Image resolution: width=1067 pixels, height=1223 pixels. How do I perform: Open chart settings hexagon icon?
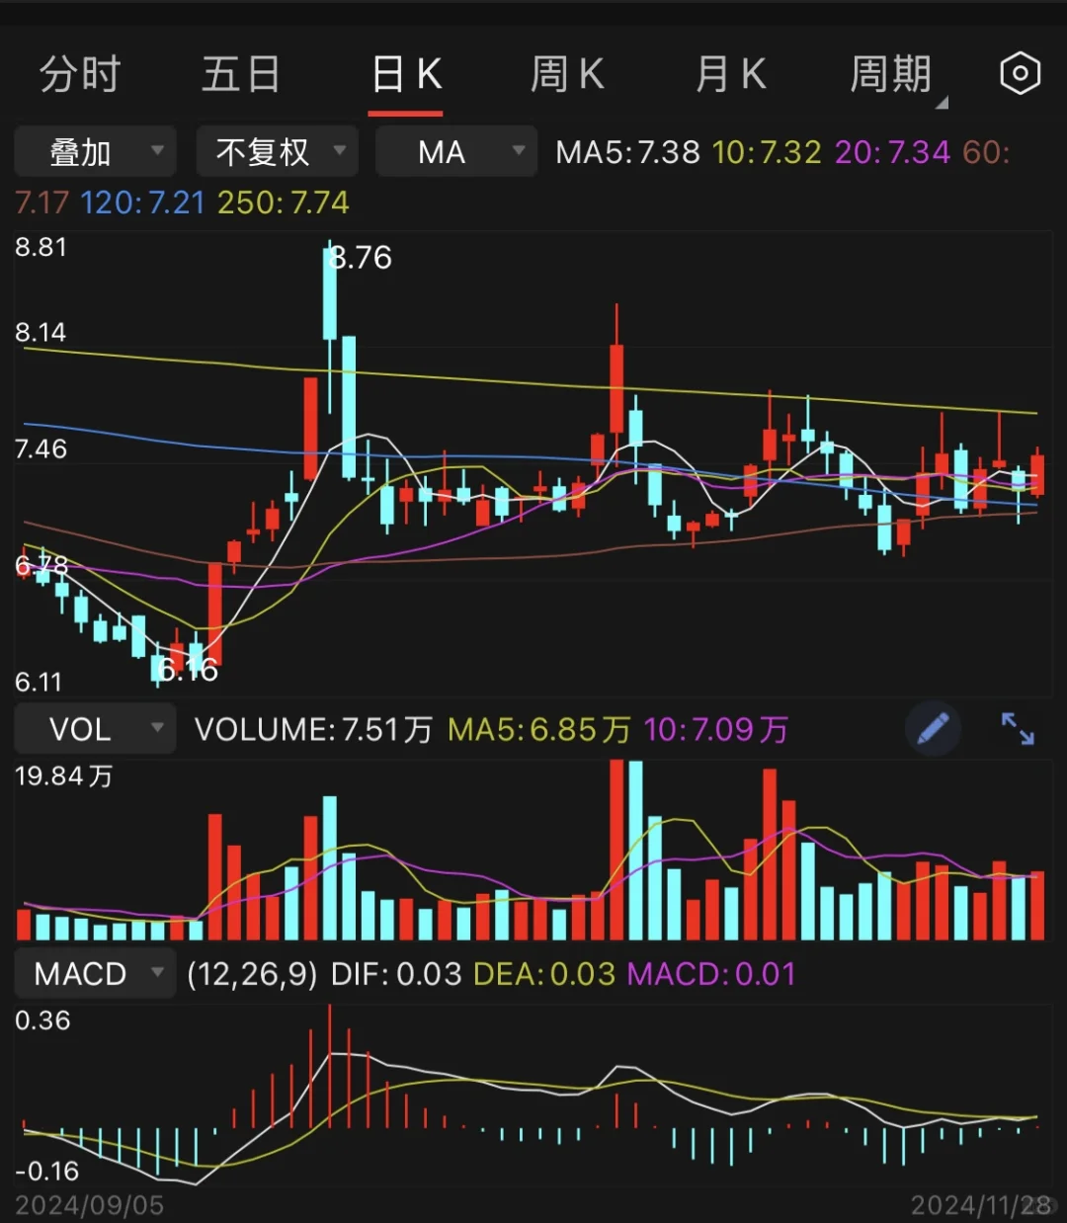coord(1020,74)
